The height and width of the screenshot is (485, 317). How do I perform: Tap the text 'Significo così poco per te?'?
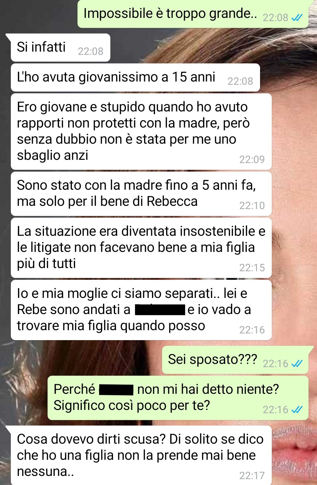pyautogui.click(x=132, y=406)
